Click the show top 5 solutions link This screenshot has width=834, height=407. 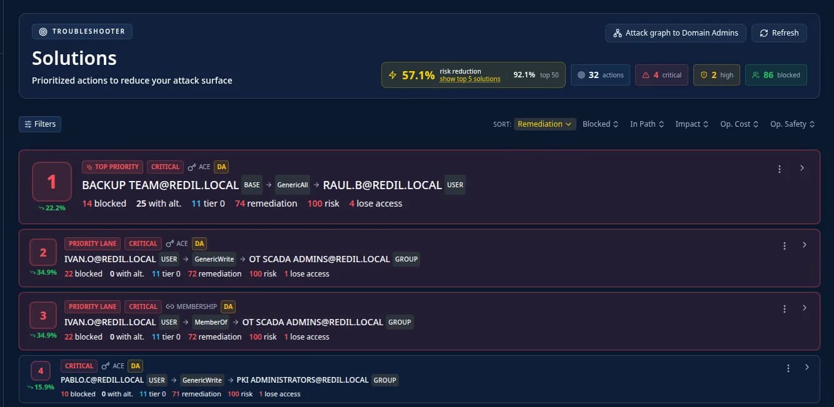470,79
